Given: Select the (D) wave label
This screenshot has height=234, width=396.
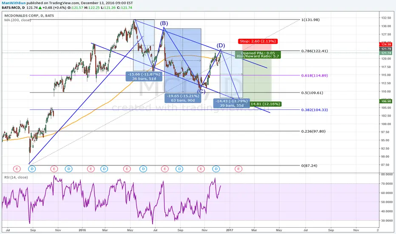Looking at the screenshot, I should click(221, 45).
